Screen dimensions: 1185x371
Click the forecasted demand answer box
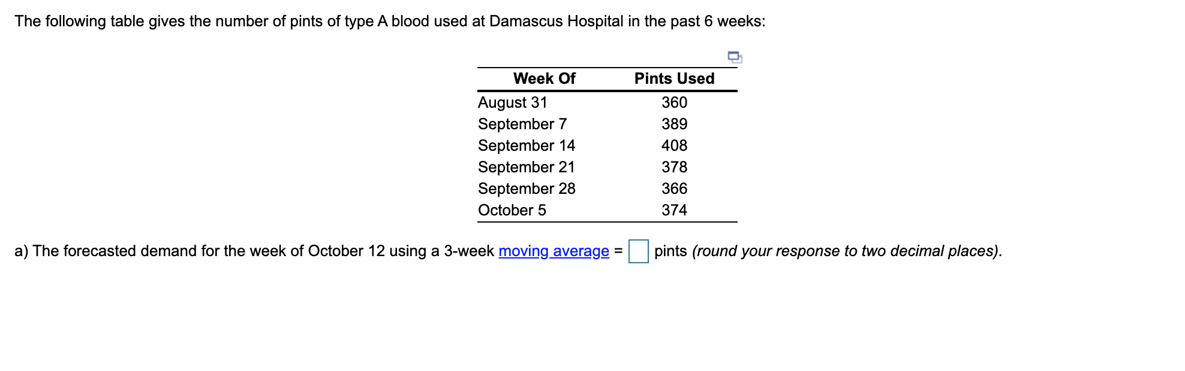(x=638, y=251)
